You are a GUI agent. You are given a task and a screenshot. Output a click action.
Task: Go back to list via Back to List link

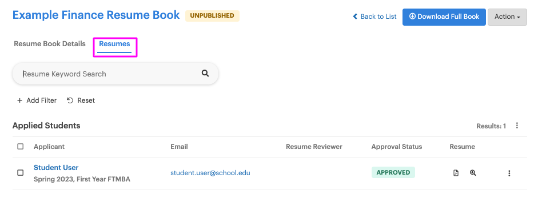(x=374, y=17)
